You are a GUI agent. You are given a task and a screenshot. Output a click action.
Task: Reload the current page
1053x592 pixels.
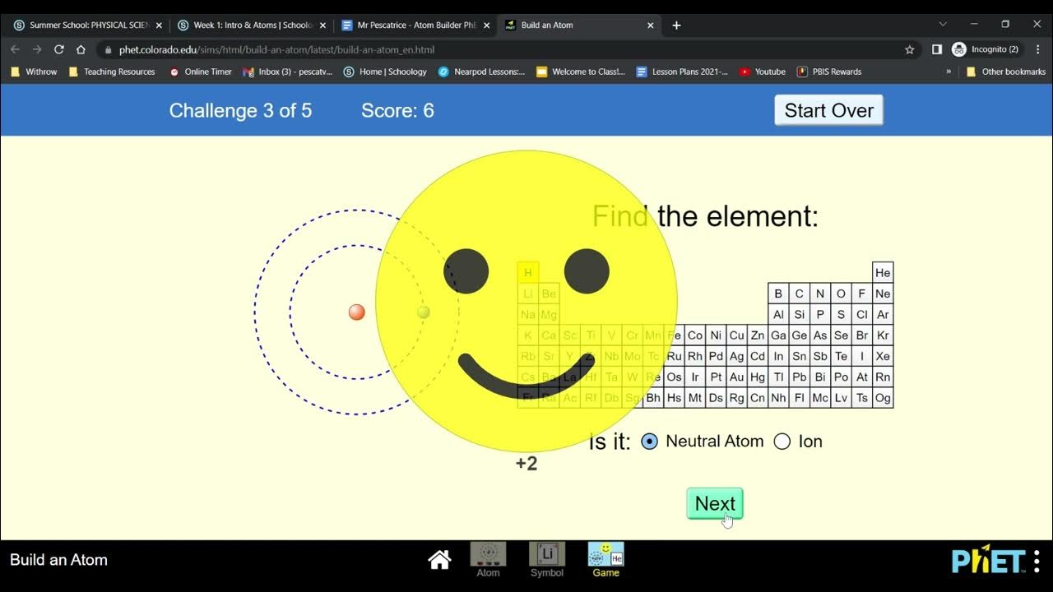[x=59, y=49]
